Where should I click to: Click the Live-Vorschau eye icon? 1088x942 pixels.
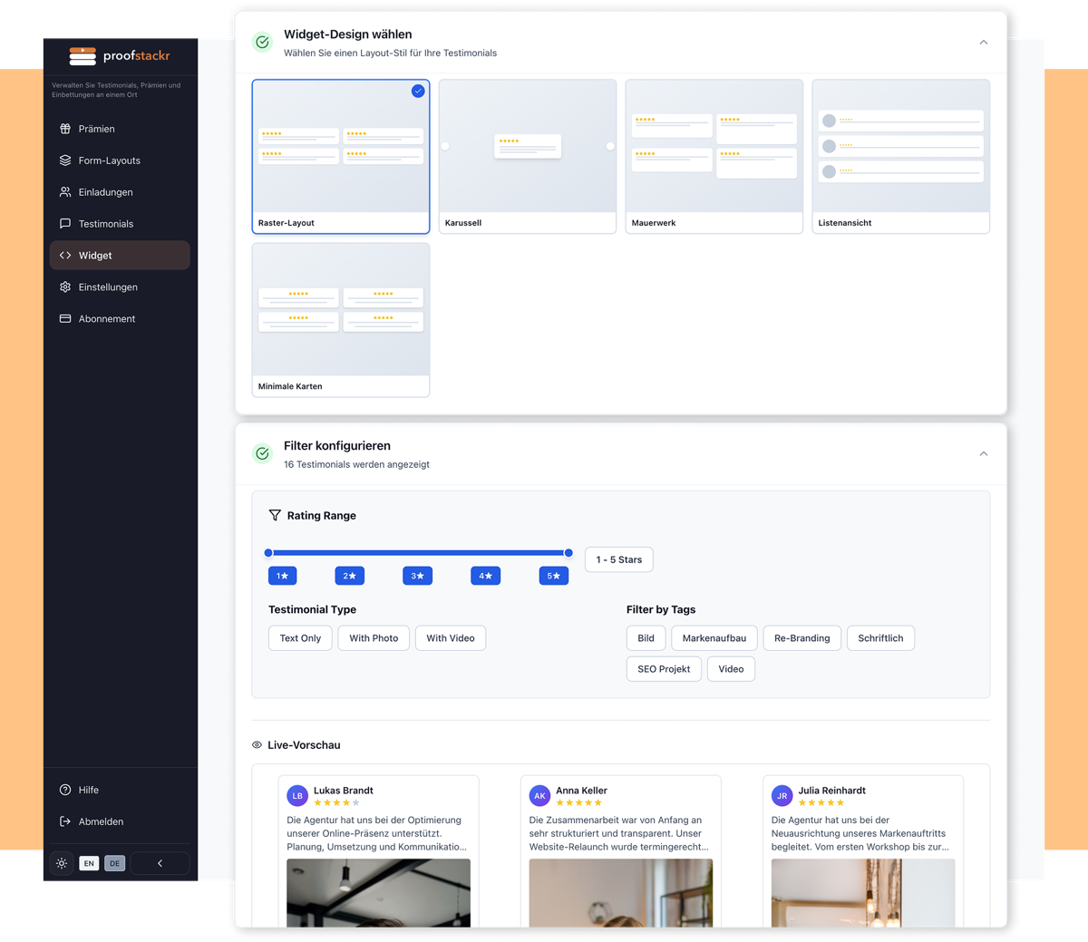(257, 744)
